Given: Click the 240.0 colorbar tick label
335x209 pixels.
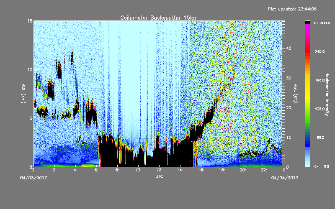Looking at the screenshot, I should (320, 52).
